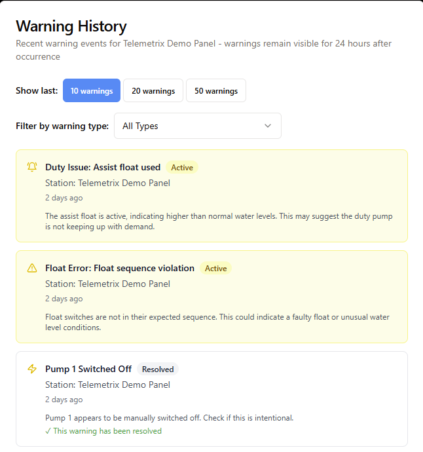The height and width of the screenshot is (452, 423).
Task: Click the lightning bolt icon on Pump 1 warning
Action: point(32,369)
